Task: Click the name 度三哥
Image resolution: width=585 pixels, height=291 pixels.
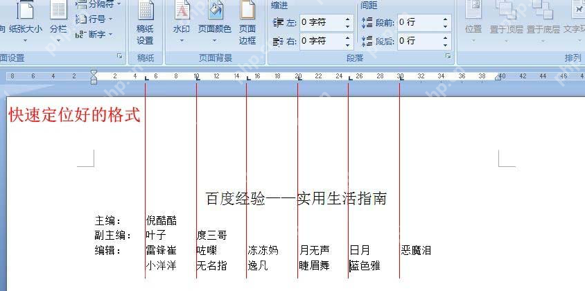Action: click(212, 236)
